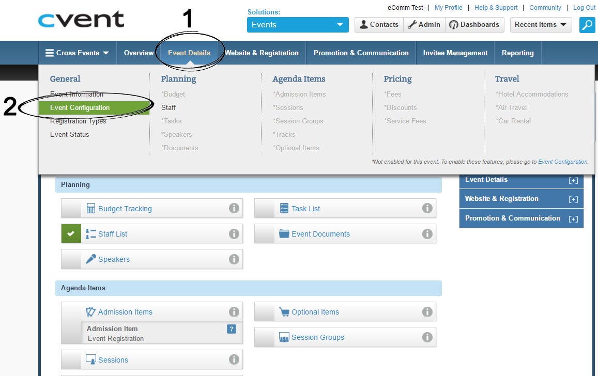Open the Reporting tab
The image size is (598, 376).
click(517, 53)
